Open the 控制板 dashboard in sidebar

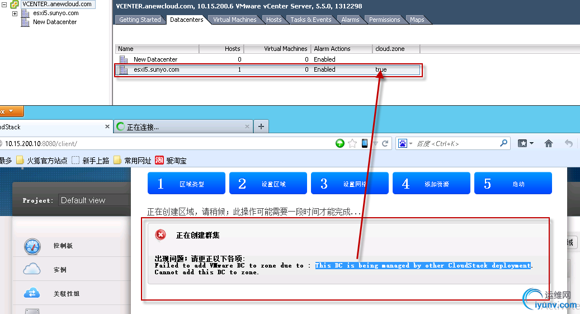point(72,246)
